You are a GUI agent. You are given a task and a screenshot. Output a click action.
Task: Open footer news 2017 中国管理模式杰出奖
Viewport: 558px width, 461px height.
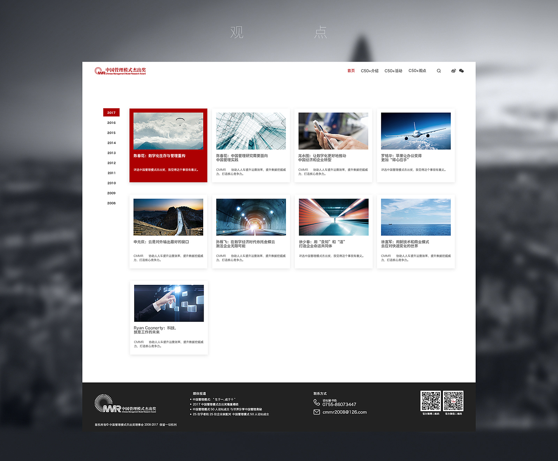click(215, 404)
